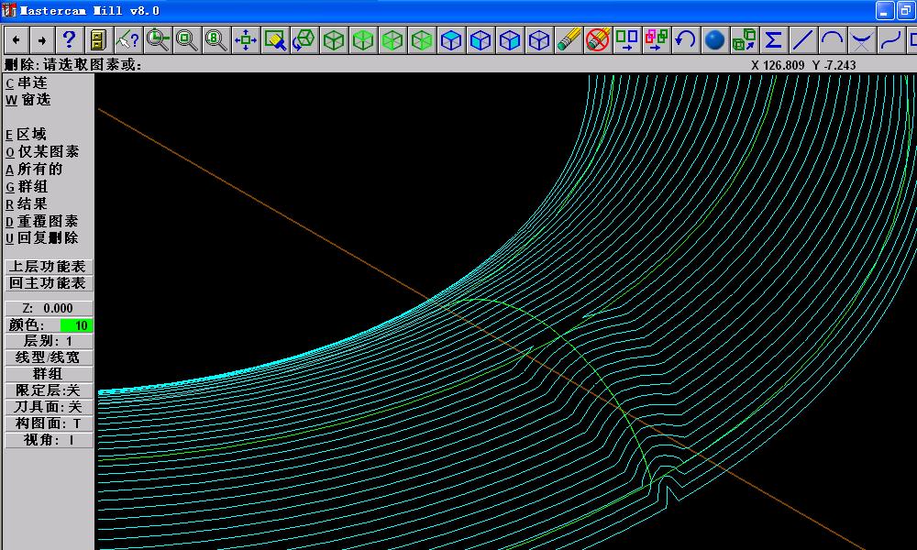Set graphics view to Top, first green cube
This screenshot has height=550, width=917.
334,39
